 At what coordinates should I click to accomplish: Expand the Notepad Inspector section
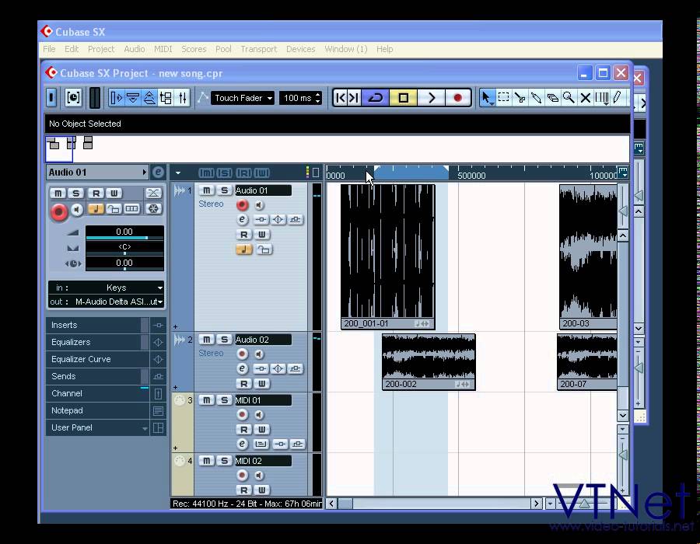pyautogui.click(x=97, y=410)
